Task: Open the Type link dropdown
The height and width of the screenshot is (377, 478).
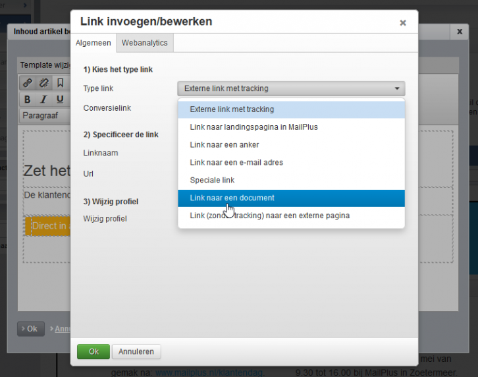Action: [291, 88]
